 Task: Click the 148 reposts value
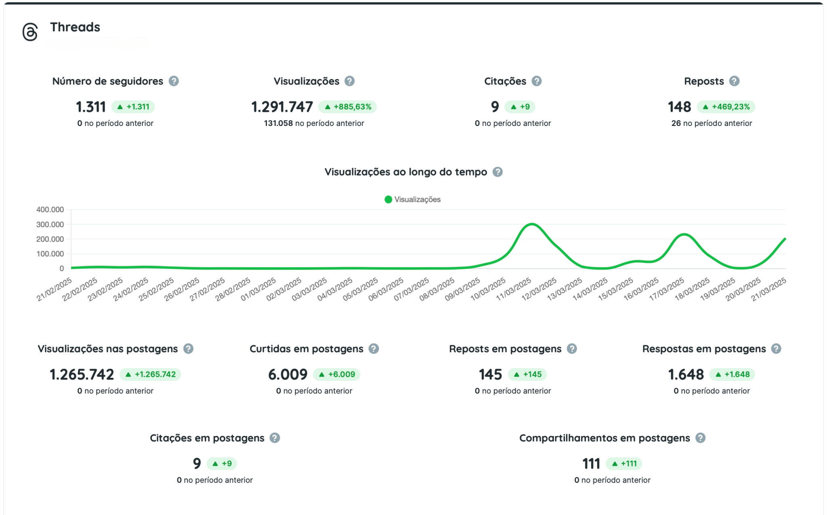679,107
